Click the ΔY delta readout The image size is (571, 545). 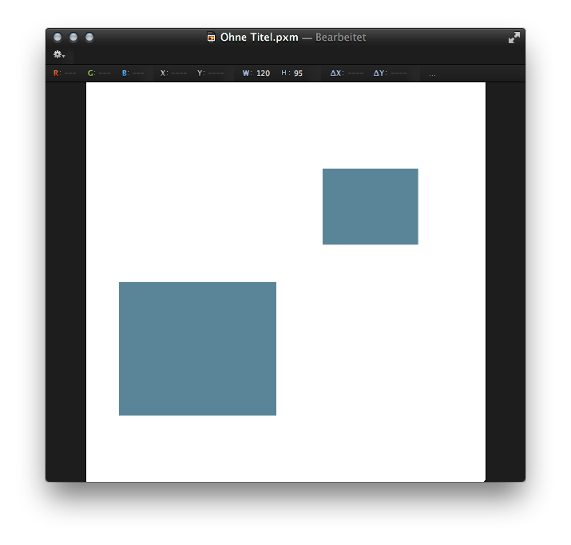pyautogui.click(x=390, y=74)
